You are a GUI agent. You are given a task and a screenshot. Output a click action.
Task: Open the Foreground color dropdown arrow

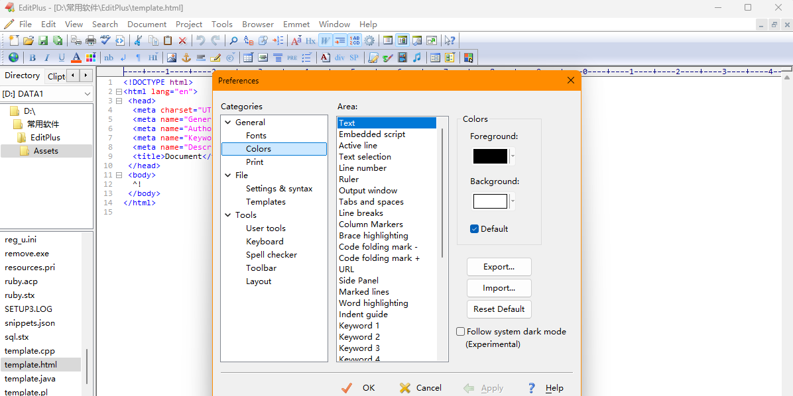(513, 156)
